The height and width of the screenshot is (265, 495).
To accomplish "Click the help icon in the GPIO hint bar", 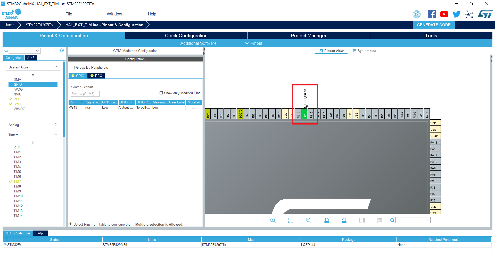I will point(70,224).
